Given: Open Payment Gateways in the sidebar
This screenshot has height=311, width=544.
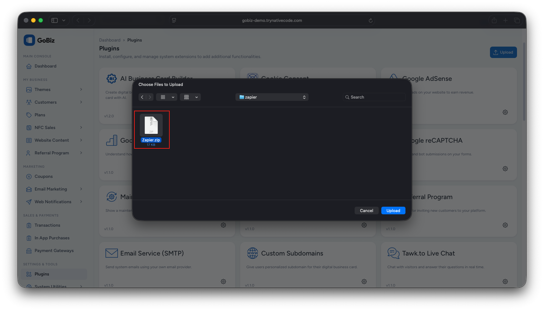Looking at the screenshot, I should coord(54,250).
